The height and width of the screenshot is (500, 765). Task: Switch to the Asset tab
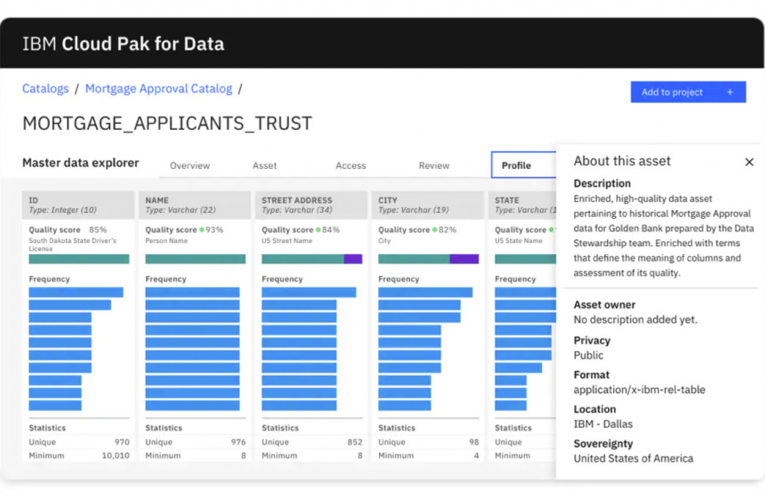click(x=264, y=165)
